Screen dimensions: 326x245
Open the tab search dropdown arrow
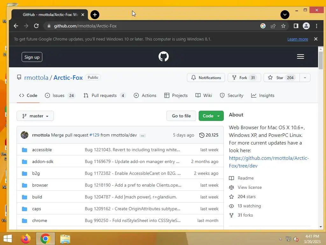coord(285,15)
